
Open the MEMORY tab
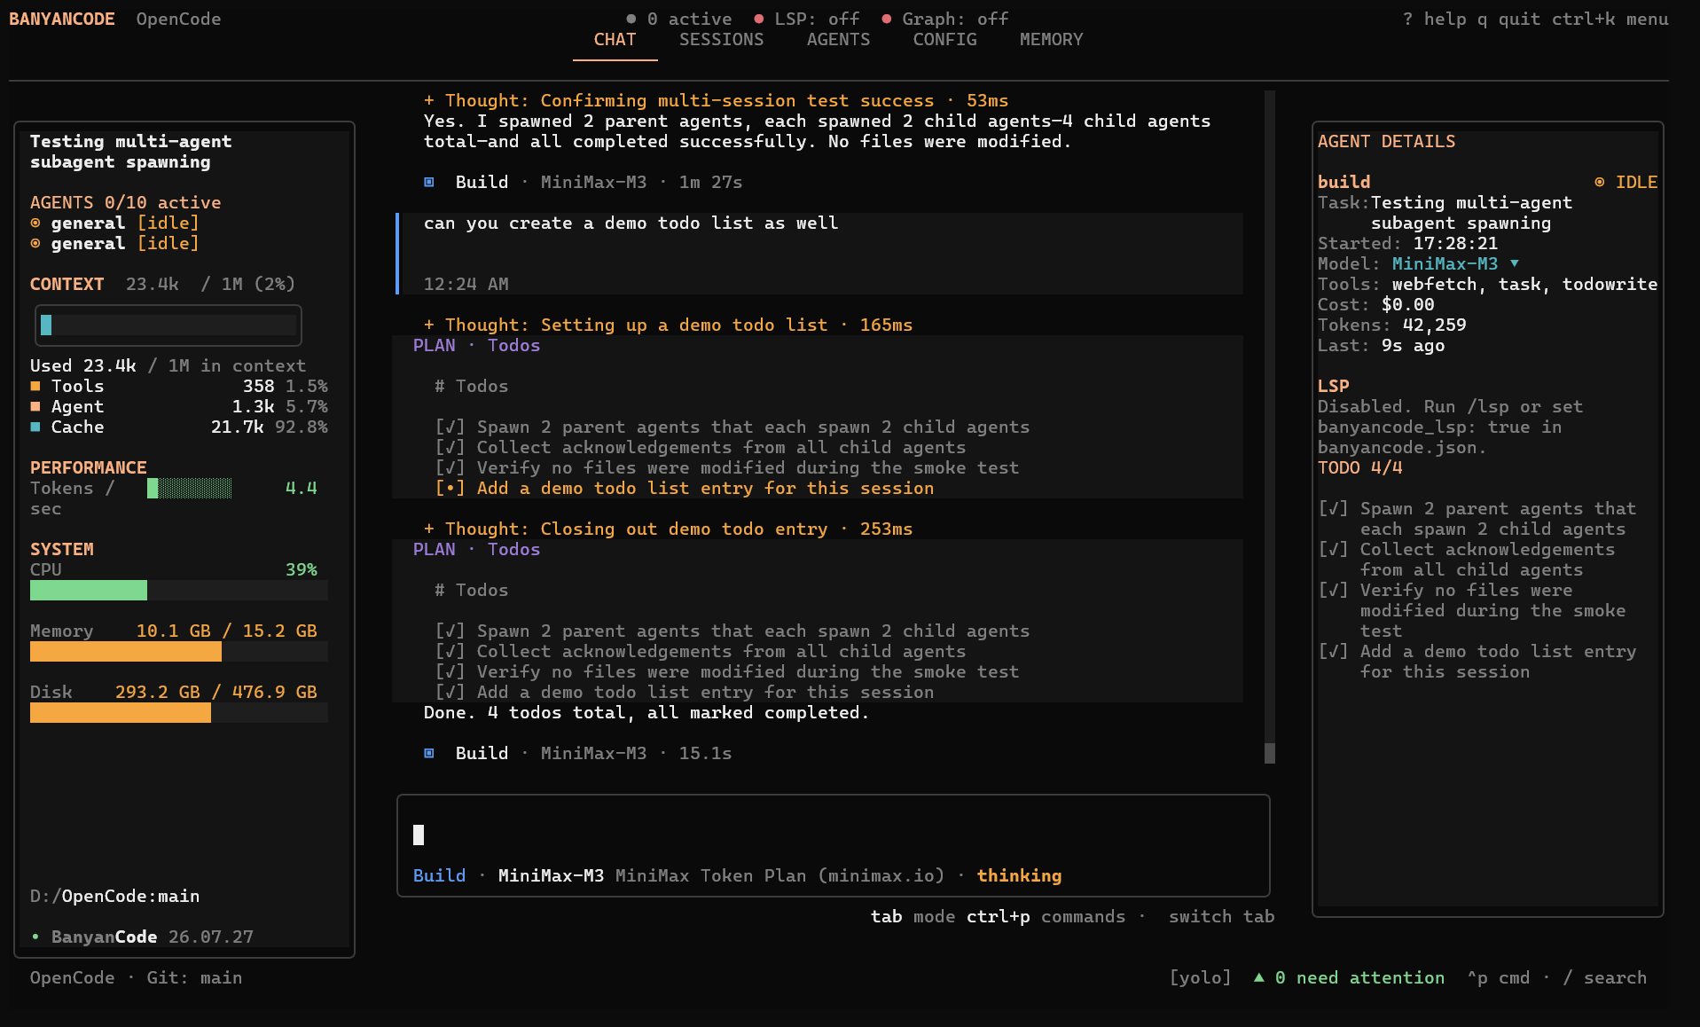(1051, 40)
